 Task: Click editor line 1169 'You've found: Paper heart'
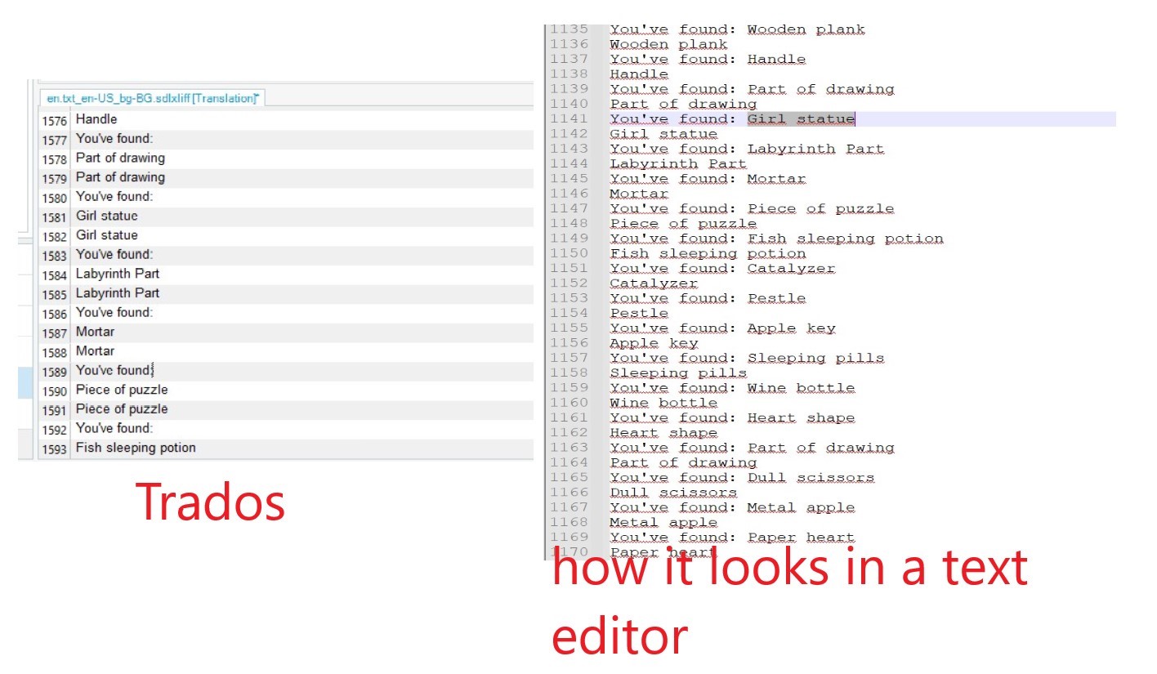732,538
